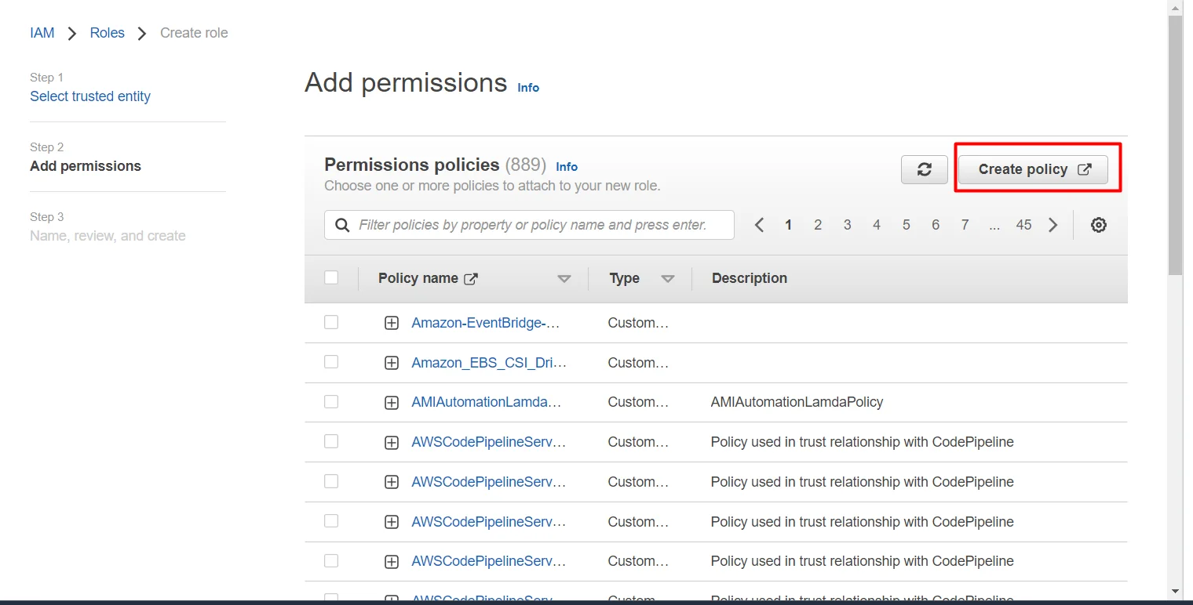Check the first AWSCodePipelineServ policy checkbox
The image size is (1193, 605).
click(331, 441)
